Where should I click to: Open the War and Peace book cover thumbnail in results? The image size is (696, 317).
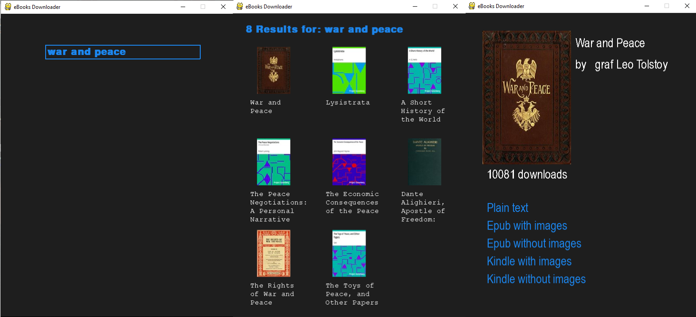[x=274, y=70]
